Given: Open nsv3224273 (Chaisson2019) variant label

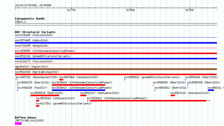Looking at the screenshot, I should pos(34,61).
